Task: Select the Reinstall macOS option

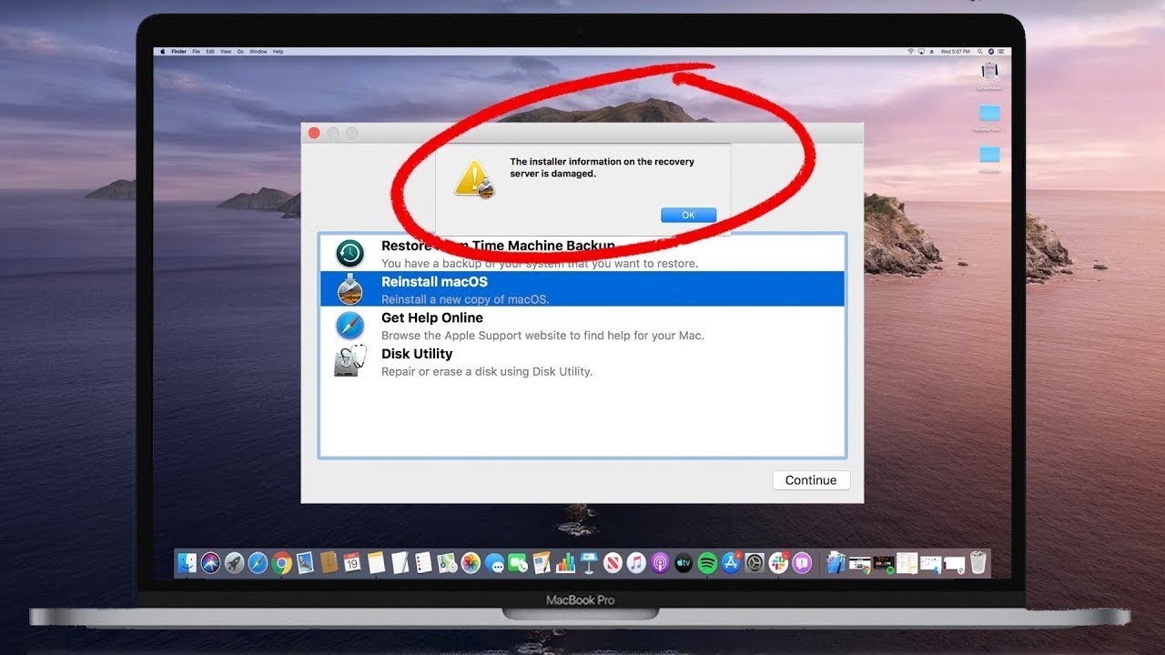Action: [x=582, y=289]
